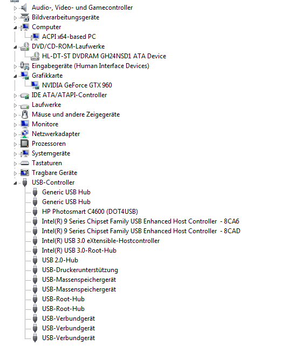This screenshot has height=359, width=283.
Task: Select the 'Intel(R) USB 3.0-Root-Hub' label
Action: (x=79, y=250)
